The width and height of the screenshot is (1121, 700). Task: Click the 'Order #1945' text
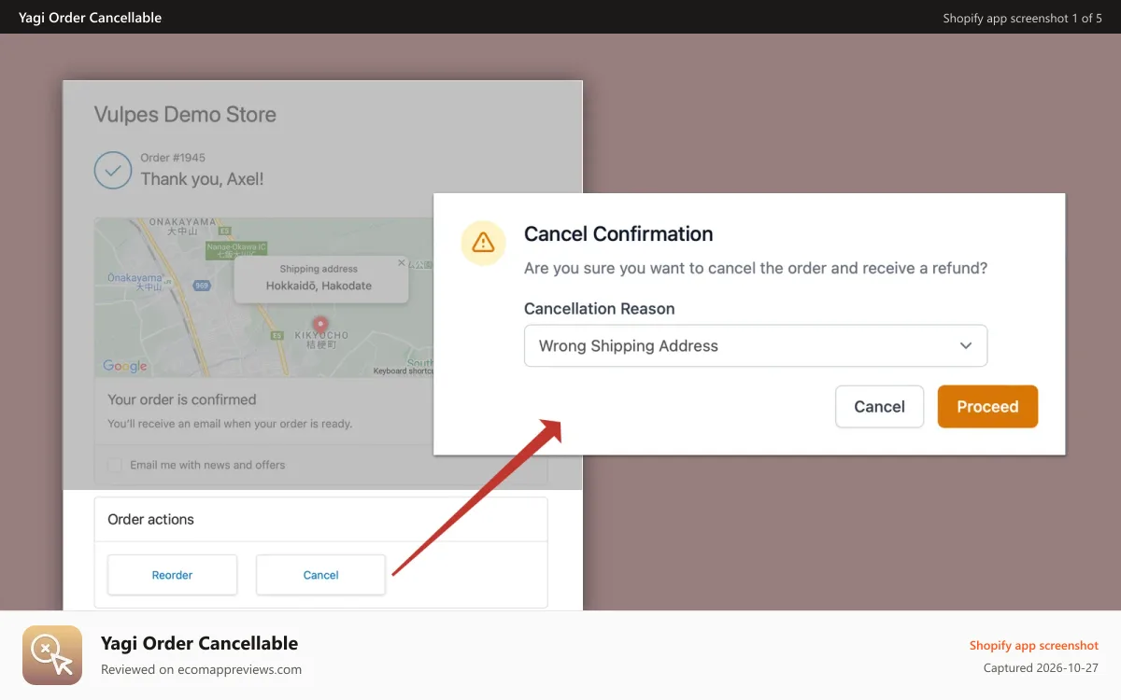173,158
